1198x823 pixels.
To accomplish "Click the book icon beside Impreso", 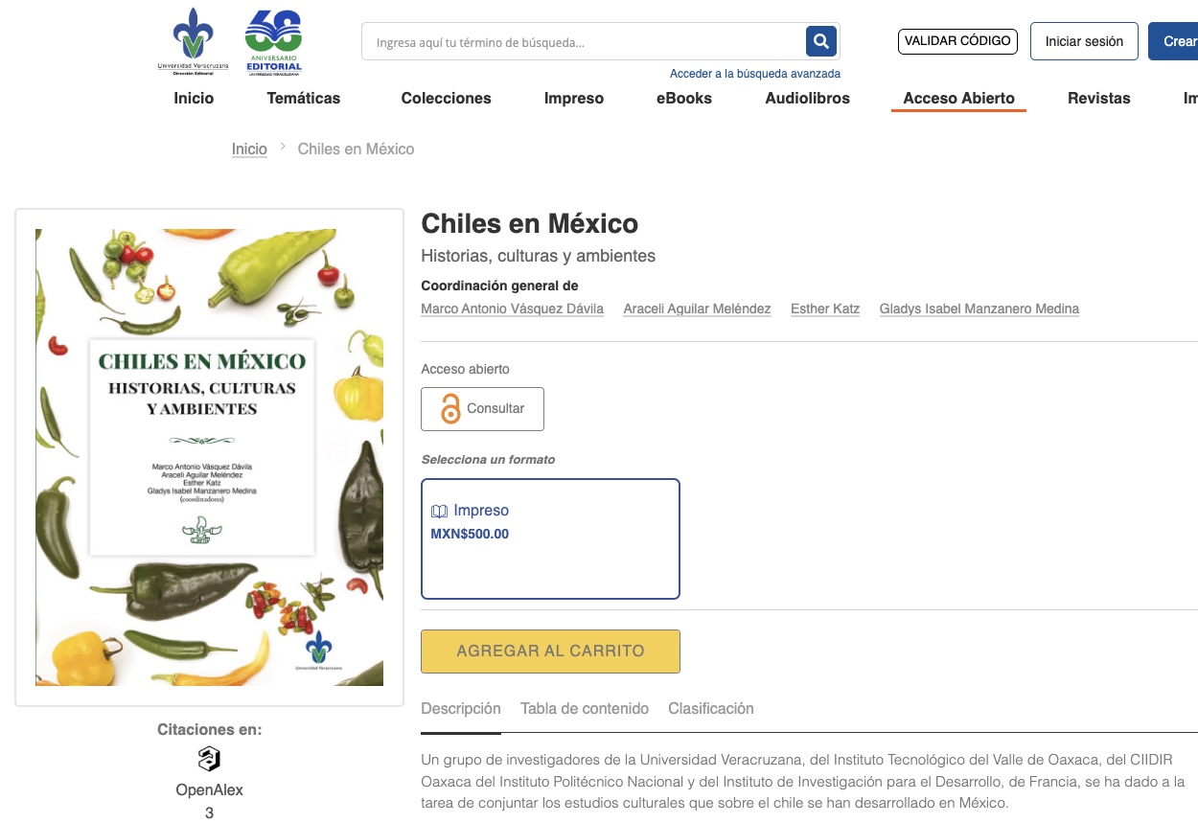I will coord(440,512).
